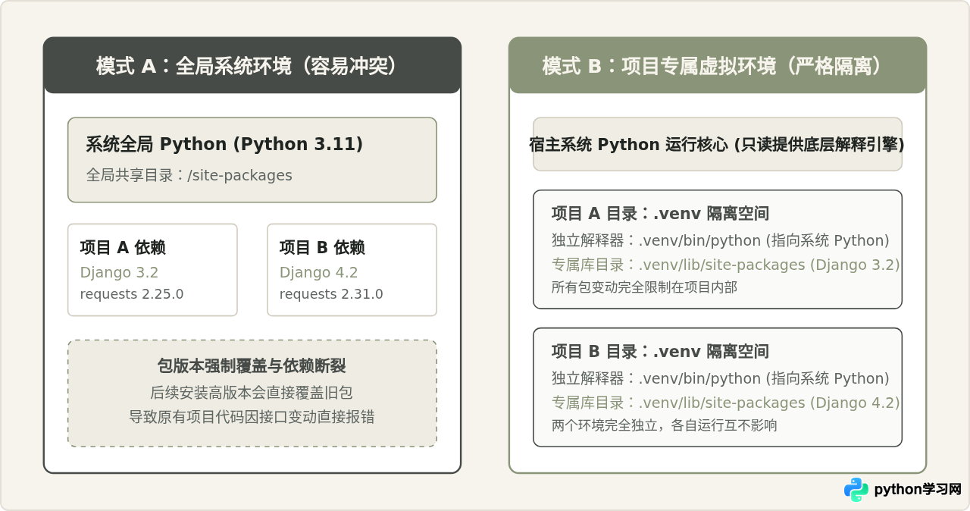Click 'requests 2.31.0' text

[x=331, y=294]
